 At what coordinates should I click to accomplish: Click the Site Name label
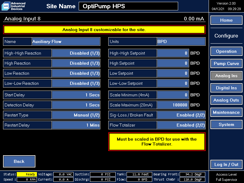(x=61, y=6)
